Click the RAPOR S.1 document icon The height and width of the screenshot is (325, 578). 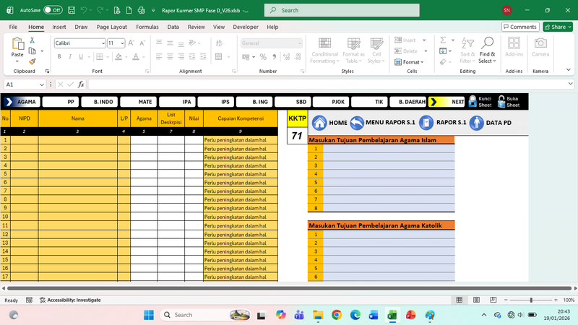[x=426, y=123]
